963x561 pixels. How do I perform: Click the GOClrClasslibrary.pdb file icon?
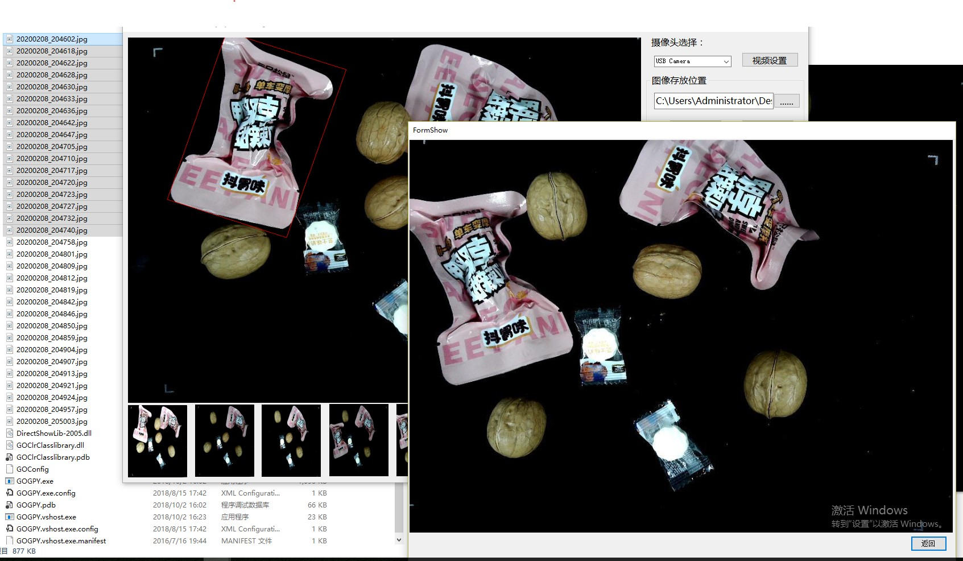click(9, 457)
